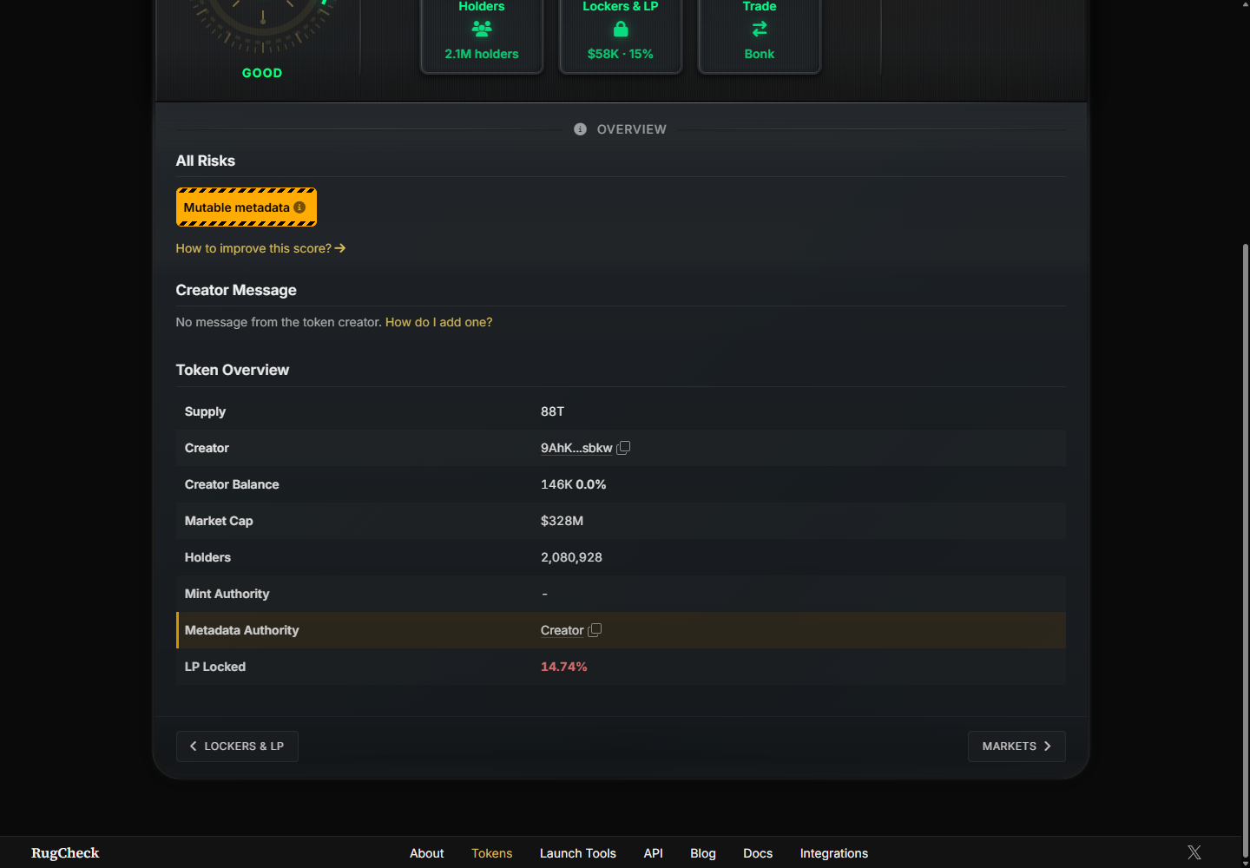Screen dimensions: 1250x868
Task: Click the Mint Authority row label
Action: [227, 594]
